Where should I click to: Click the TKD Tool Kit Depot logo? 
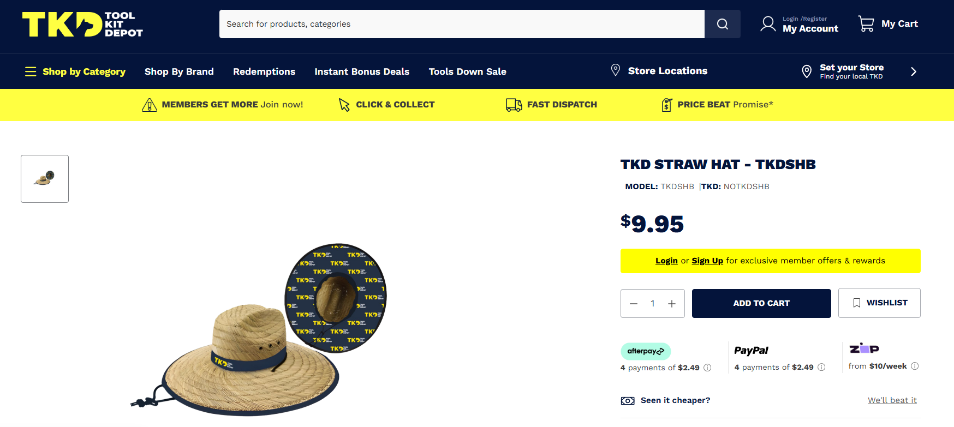point(82,25)
